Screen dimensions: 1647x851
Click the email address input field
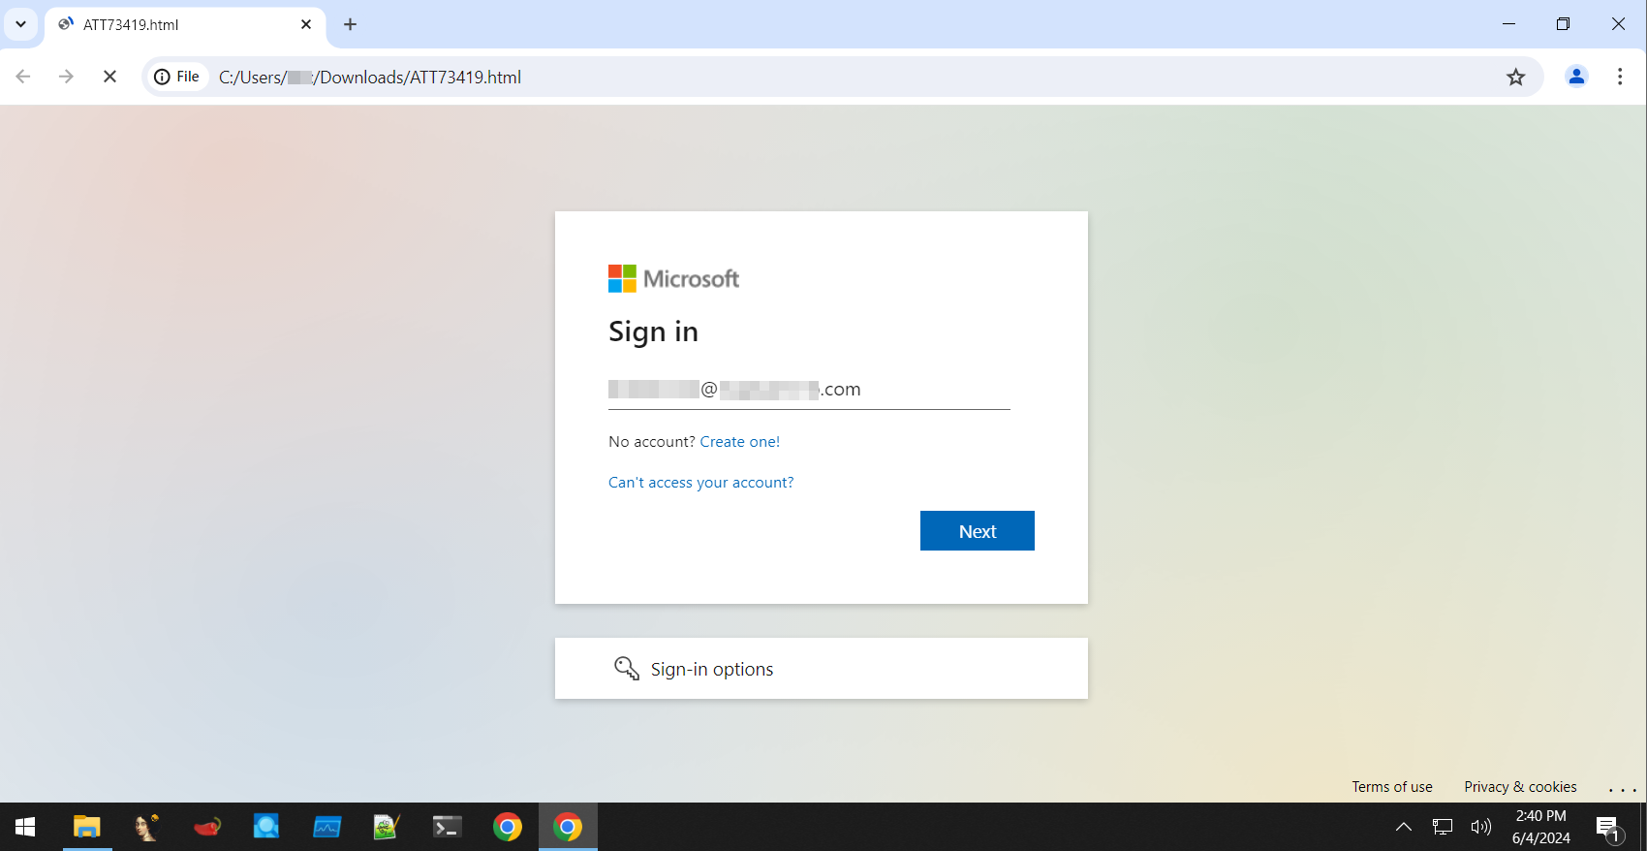point(809,390)
